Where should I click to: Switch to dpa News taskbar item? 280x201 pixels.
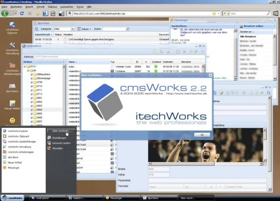[159, 198]
